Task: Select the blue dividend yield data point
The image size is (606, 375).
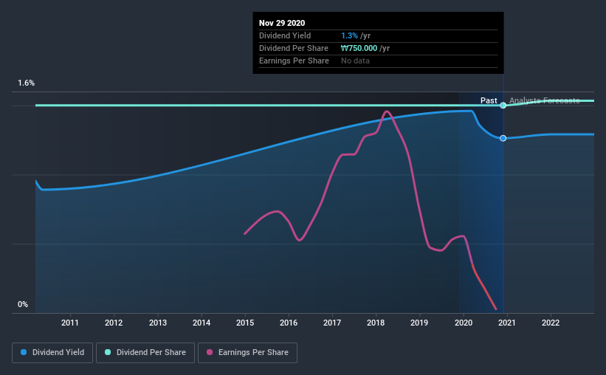Action: 503,138
